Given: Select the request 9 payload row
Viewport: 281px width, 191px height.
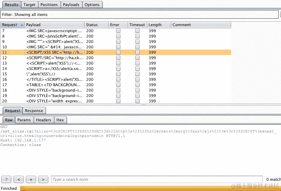Looking at the screenshot, I should (x=116, y=41).
